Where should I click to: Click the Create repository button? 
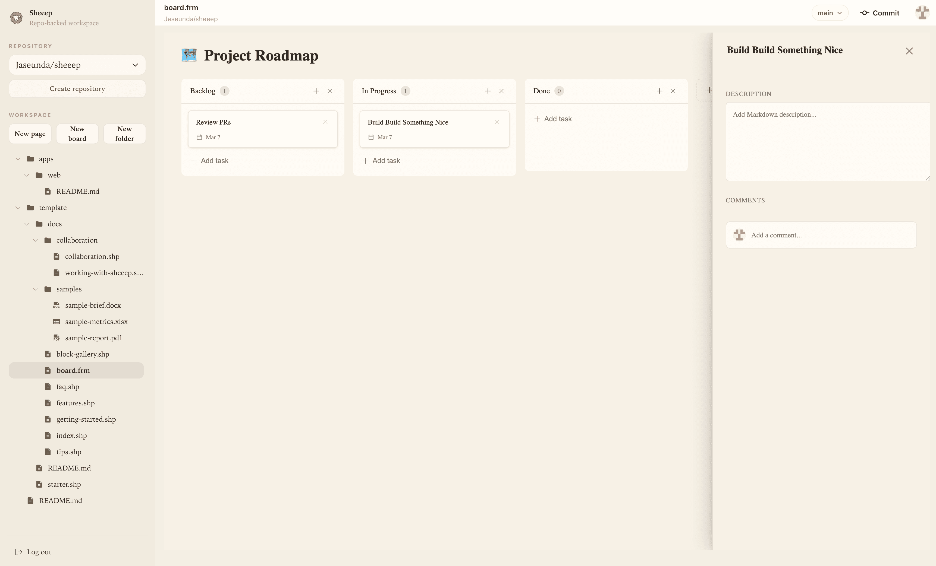coord(77,88)
